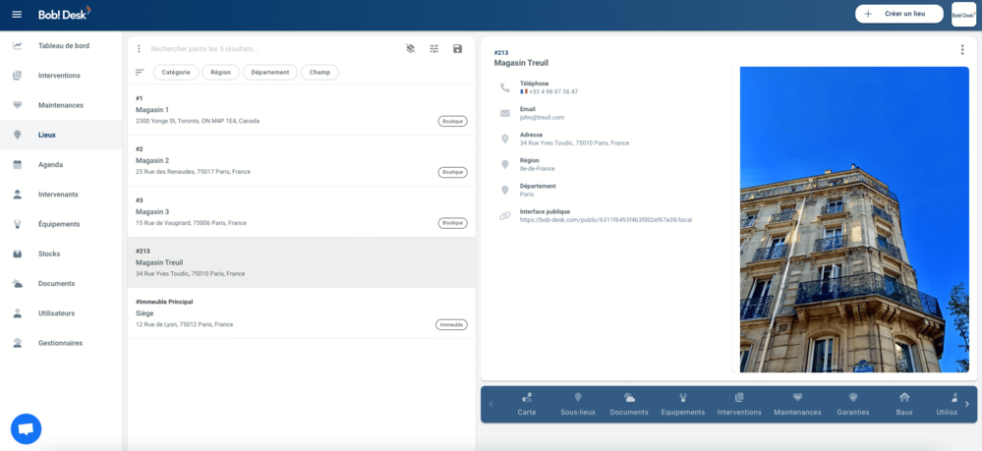Select the Siège list row
982x451 pixels.
(301, 313)
